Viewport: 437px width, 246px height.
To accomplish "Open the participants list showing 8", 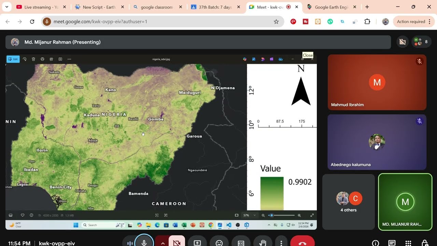I will pyautogui.click(x=422, y=42).
